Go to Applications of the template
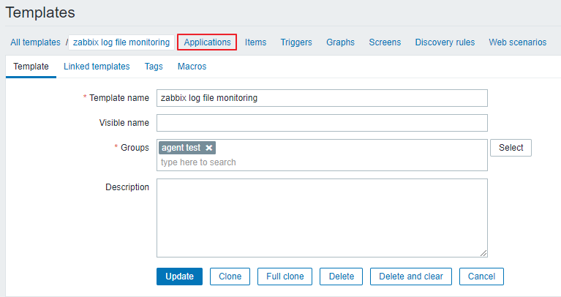Viewport: 561px width, 297px height. (x=207, y=42)
